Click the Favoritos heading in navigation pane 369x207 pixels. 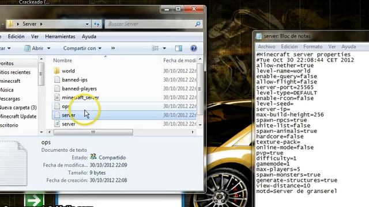pos(7,63)
